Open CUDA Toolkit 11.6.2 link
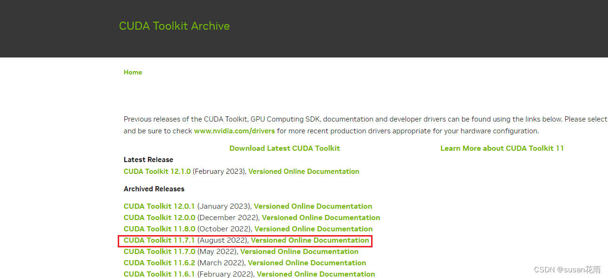 159,263
